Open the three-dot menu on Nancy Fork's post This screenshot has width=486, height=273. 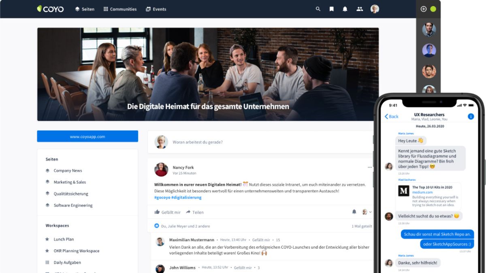click(x=369, y=167)
